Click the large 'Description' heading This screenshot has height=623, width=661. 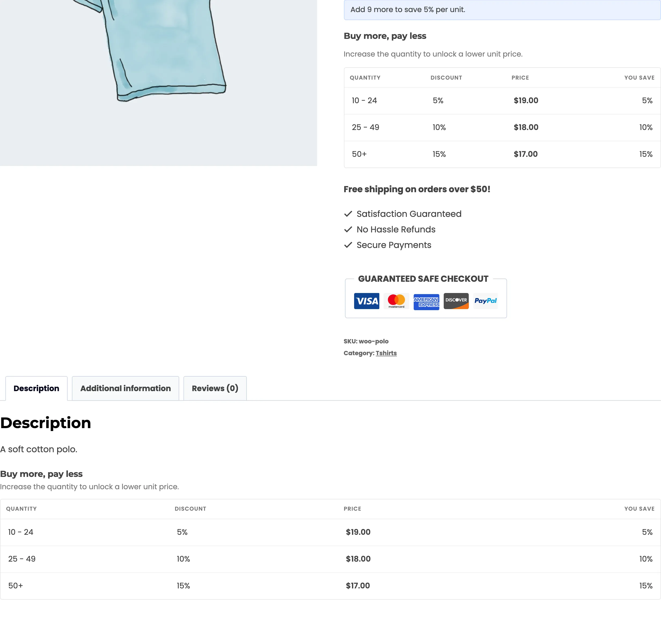pos(46,423)
